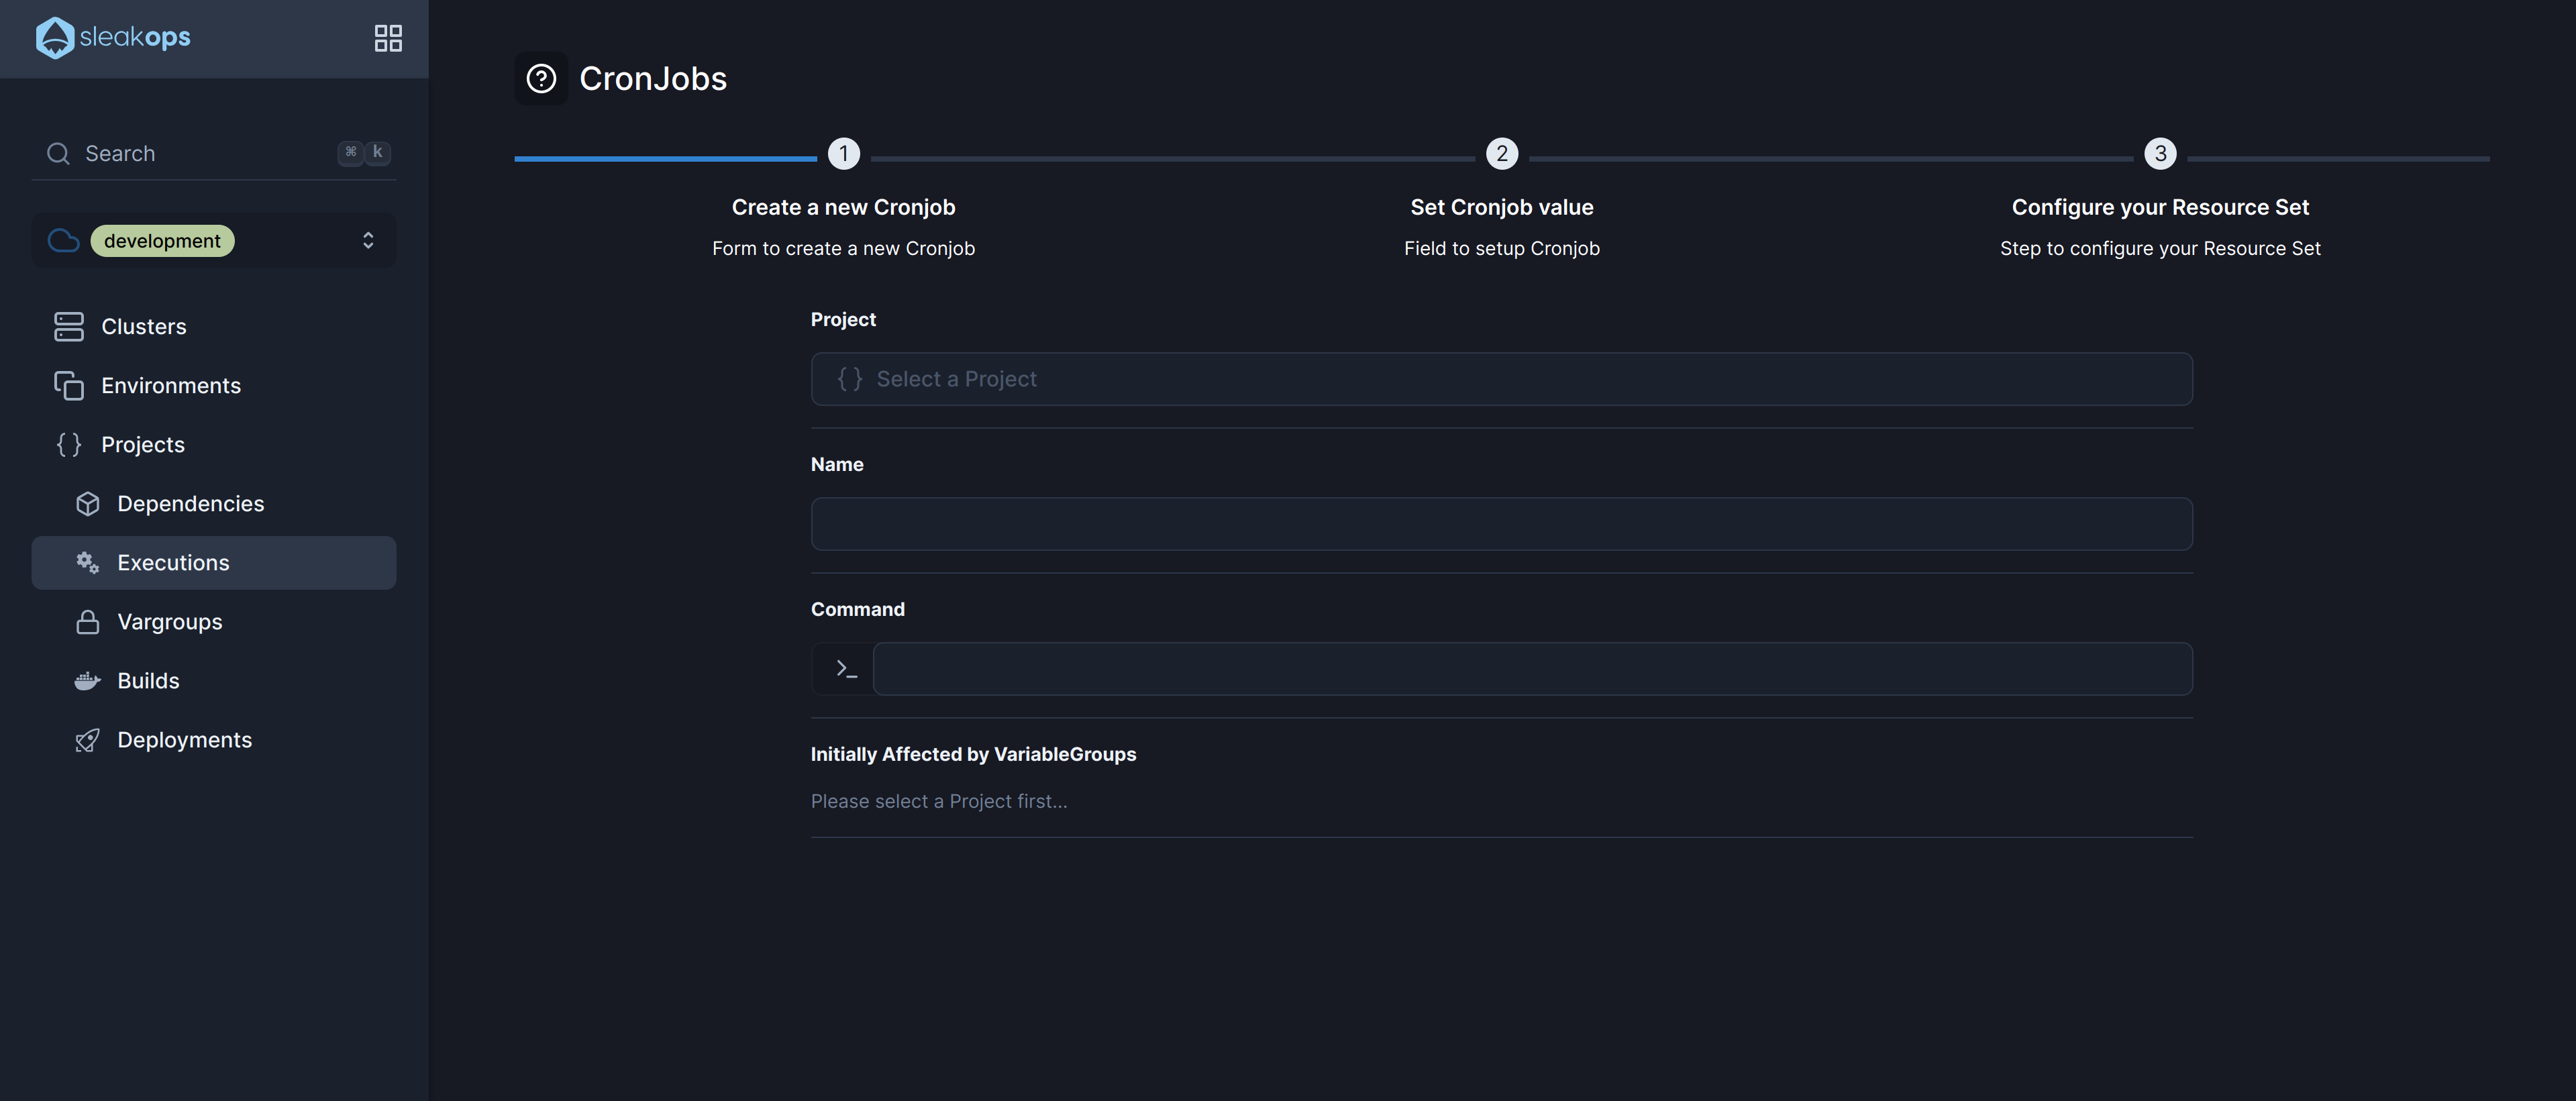
Task: Click the 'Command' field label
Action: click(x=858, y=609)
